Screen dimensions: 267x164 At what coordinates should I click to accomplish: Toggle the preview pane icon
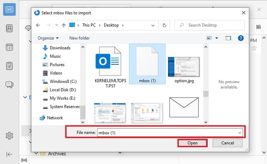tap(228, 38)
